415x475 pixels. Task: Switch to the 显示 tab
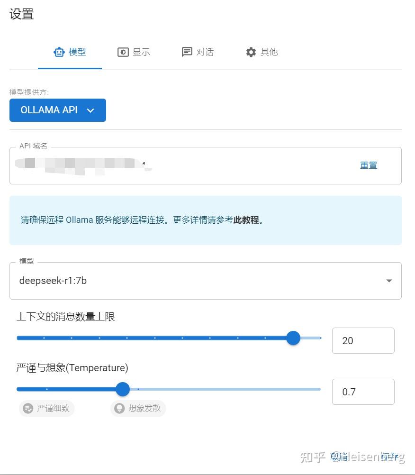click(134, 52)
